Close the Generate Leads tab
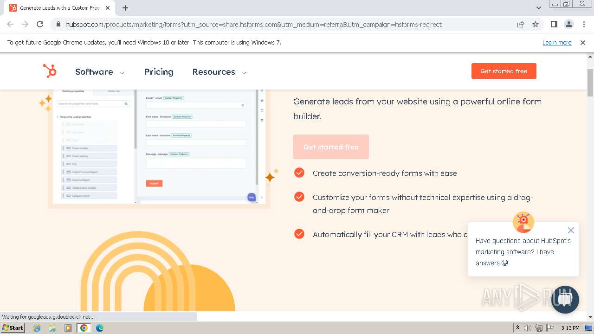The image size is (594, 334). (x=108, y=8)
